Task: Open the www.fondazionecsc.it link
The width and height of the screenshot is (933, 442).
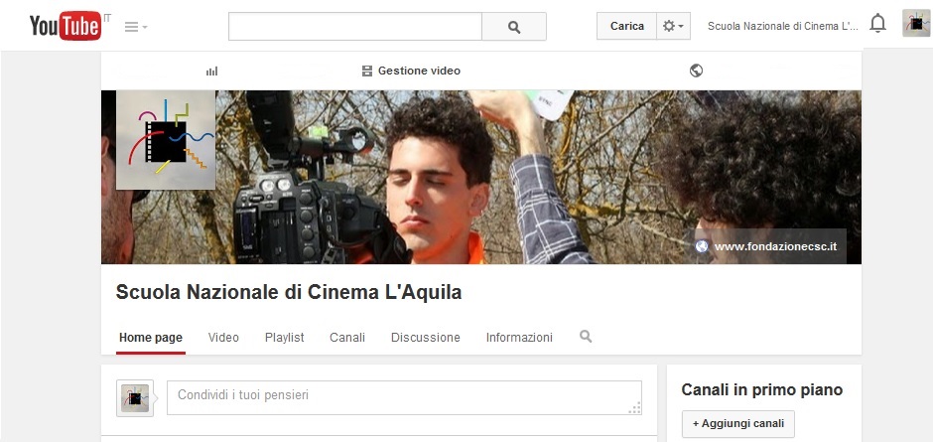Action: (775, 246)
